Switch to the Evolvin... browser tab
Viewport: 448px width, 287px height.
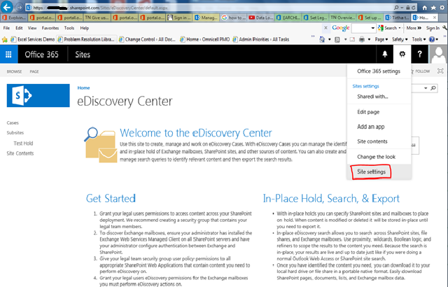[x=14, y=17]
